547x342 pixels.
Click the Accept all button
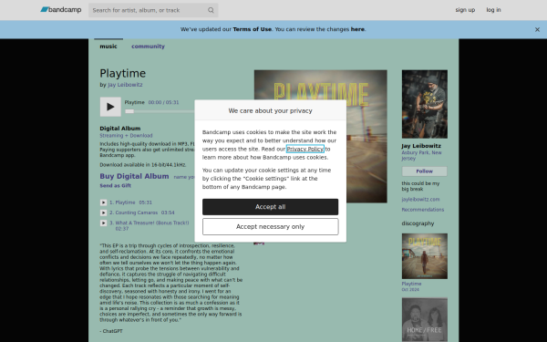tap(271, 207)
